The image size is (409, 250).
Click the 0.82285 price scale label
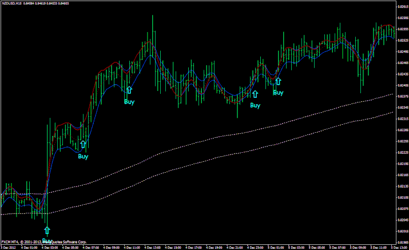[x=403, y=130]
